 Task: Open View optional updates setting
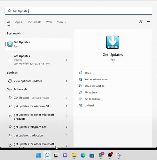pyautogui.click(x=38, y=81)
